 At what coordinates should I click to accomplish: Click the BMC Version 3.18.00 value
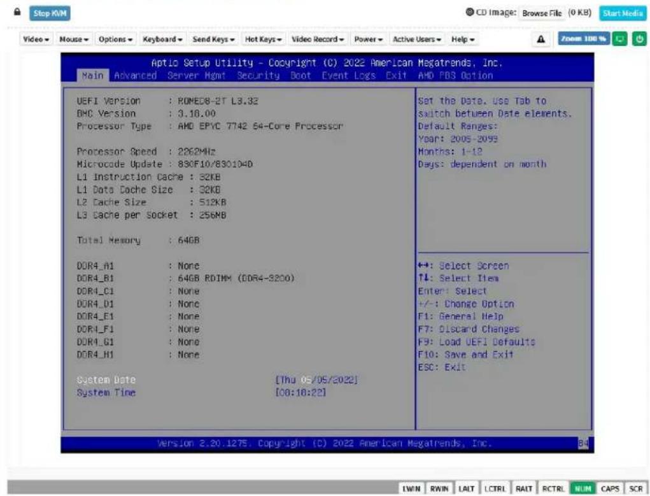pos(197,113)
